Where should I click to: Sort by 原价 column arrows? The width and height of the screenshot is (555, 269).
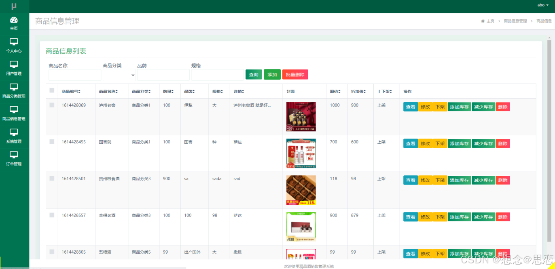(x=339, y=92)
